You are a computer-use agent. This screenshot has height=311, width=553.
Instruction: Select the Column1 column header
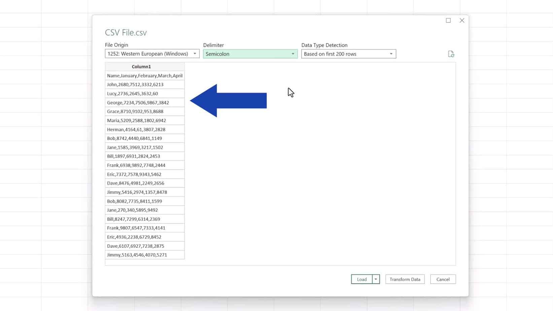(141, 66)
